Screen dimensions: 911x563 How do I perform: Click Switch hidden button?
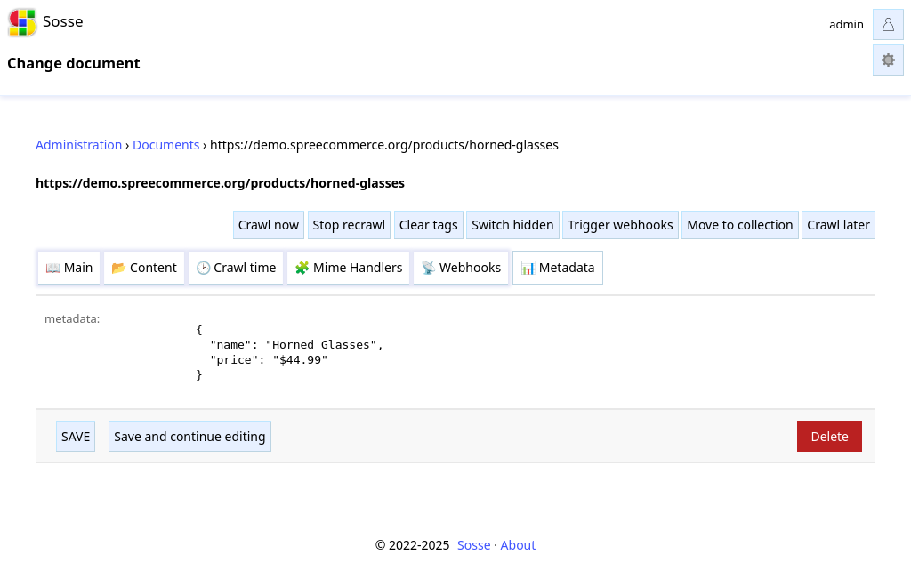[512, 225]
